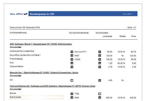Toggle Kundenpreise checkbox in Arbeitszeit Servicetechniker row
146x101 pixels.
pyautogui.click(x=100, y=52)
